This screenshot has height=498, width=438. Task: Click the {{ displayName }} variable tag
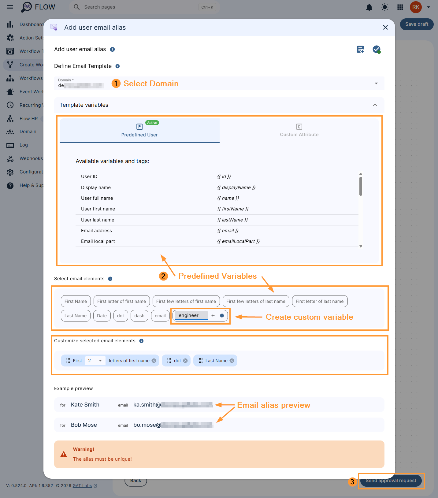pos(236,188)
